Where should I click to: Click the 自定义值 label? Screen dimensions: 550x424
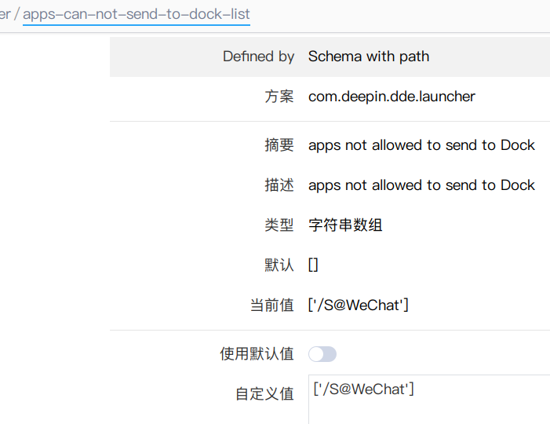(x=264, y=394)
